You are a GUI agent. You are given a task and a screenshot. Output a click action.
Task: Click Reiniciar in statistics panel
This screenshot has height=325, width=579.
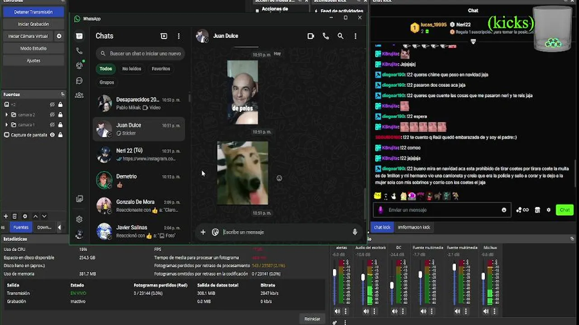312,319
